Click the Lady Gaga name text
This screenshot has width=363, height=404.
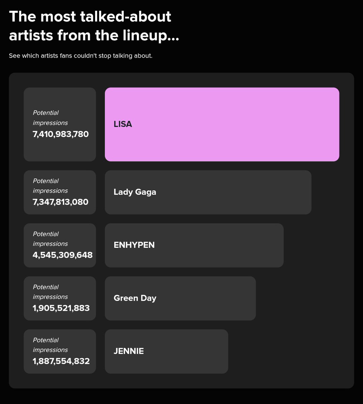(x=135, y=192)
